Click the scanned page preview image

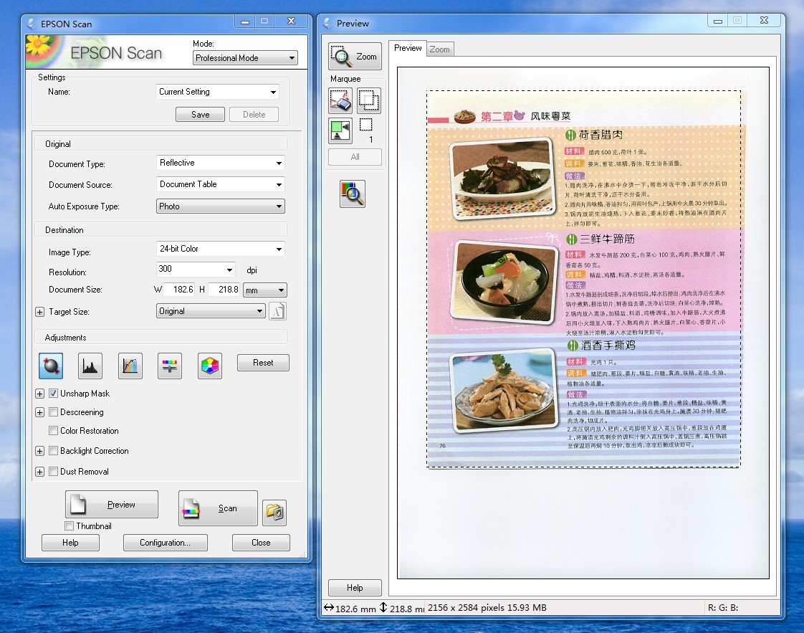tap(583, 279)
